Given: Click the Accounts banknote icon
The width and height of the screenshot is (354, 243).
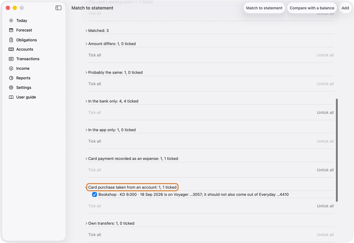Looking at the screenshot, I should [11, 49].
